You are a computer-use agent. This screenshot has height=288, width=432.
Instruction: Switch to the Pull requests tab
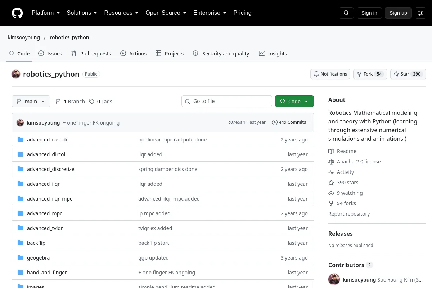(91, 54)
